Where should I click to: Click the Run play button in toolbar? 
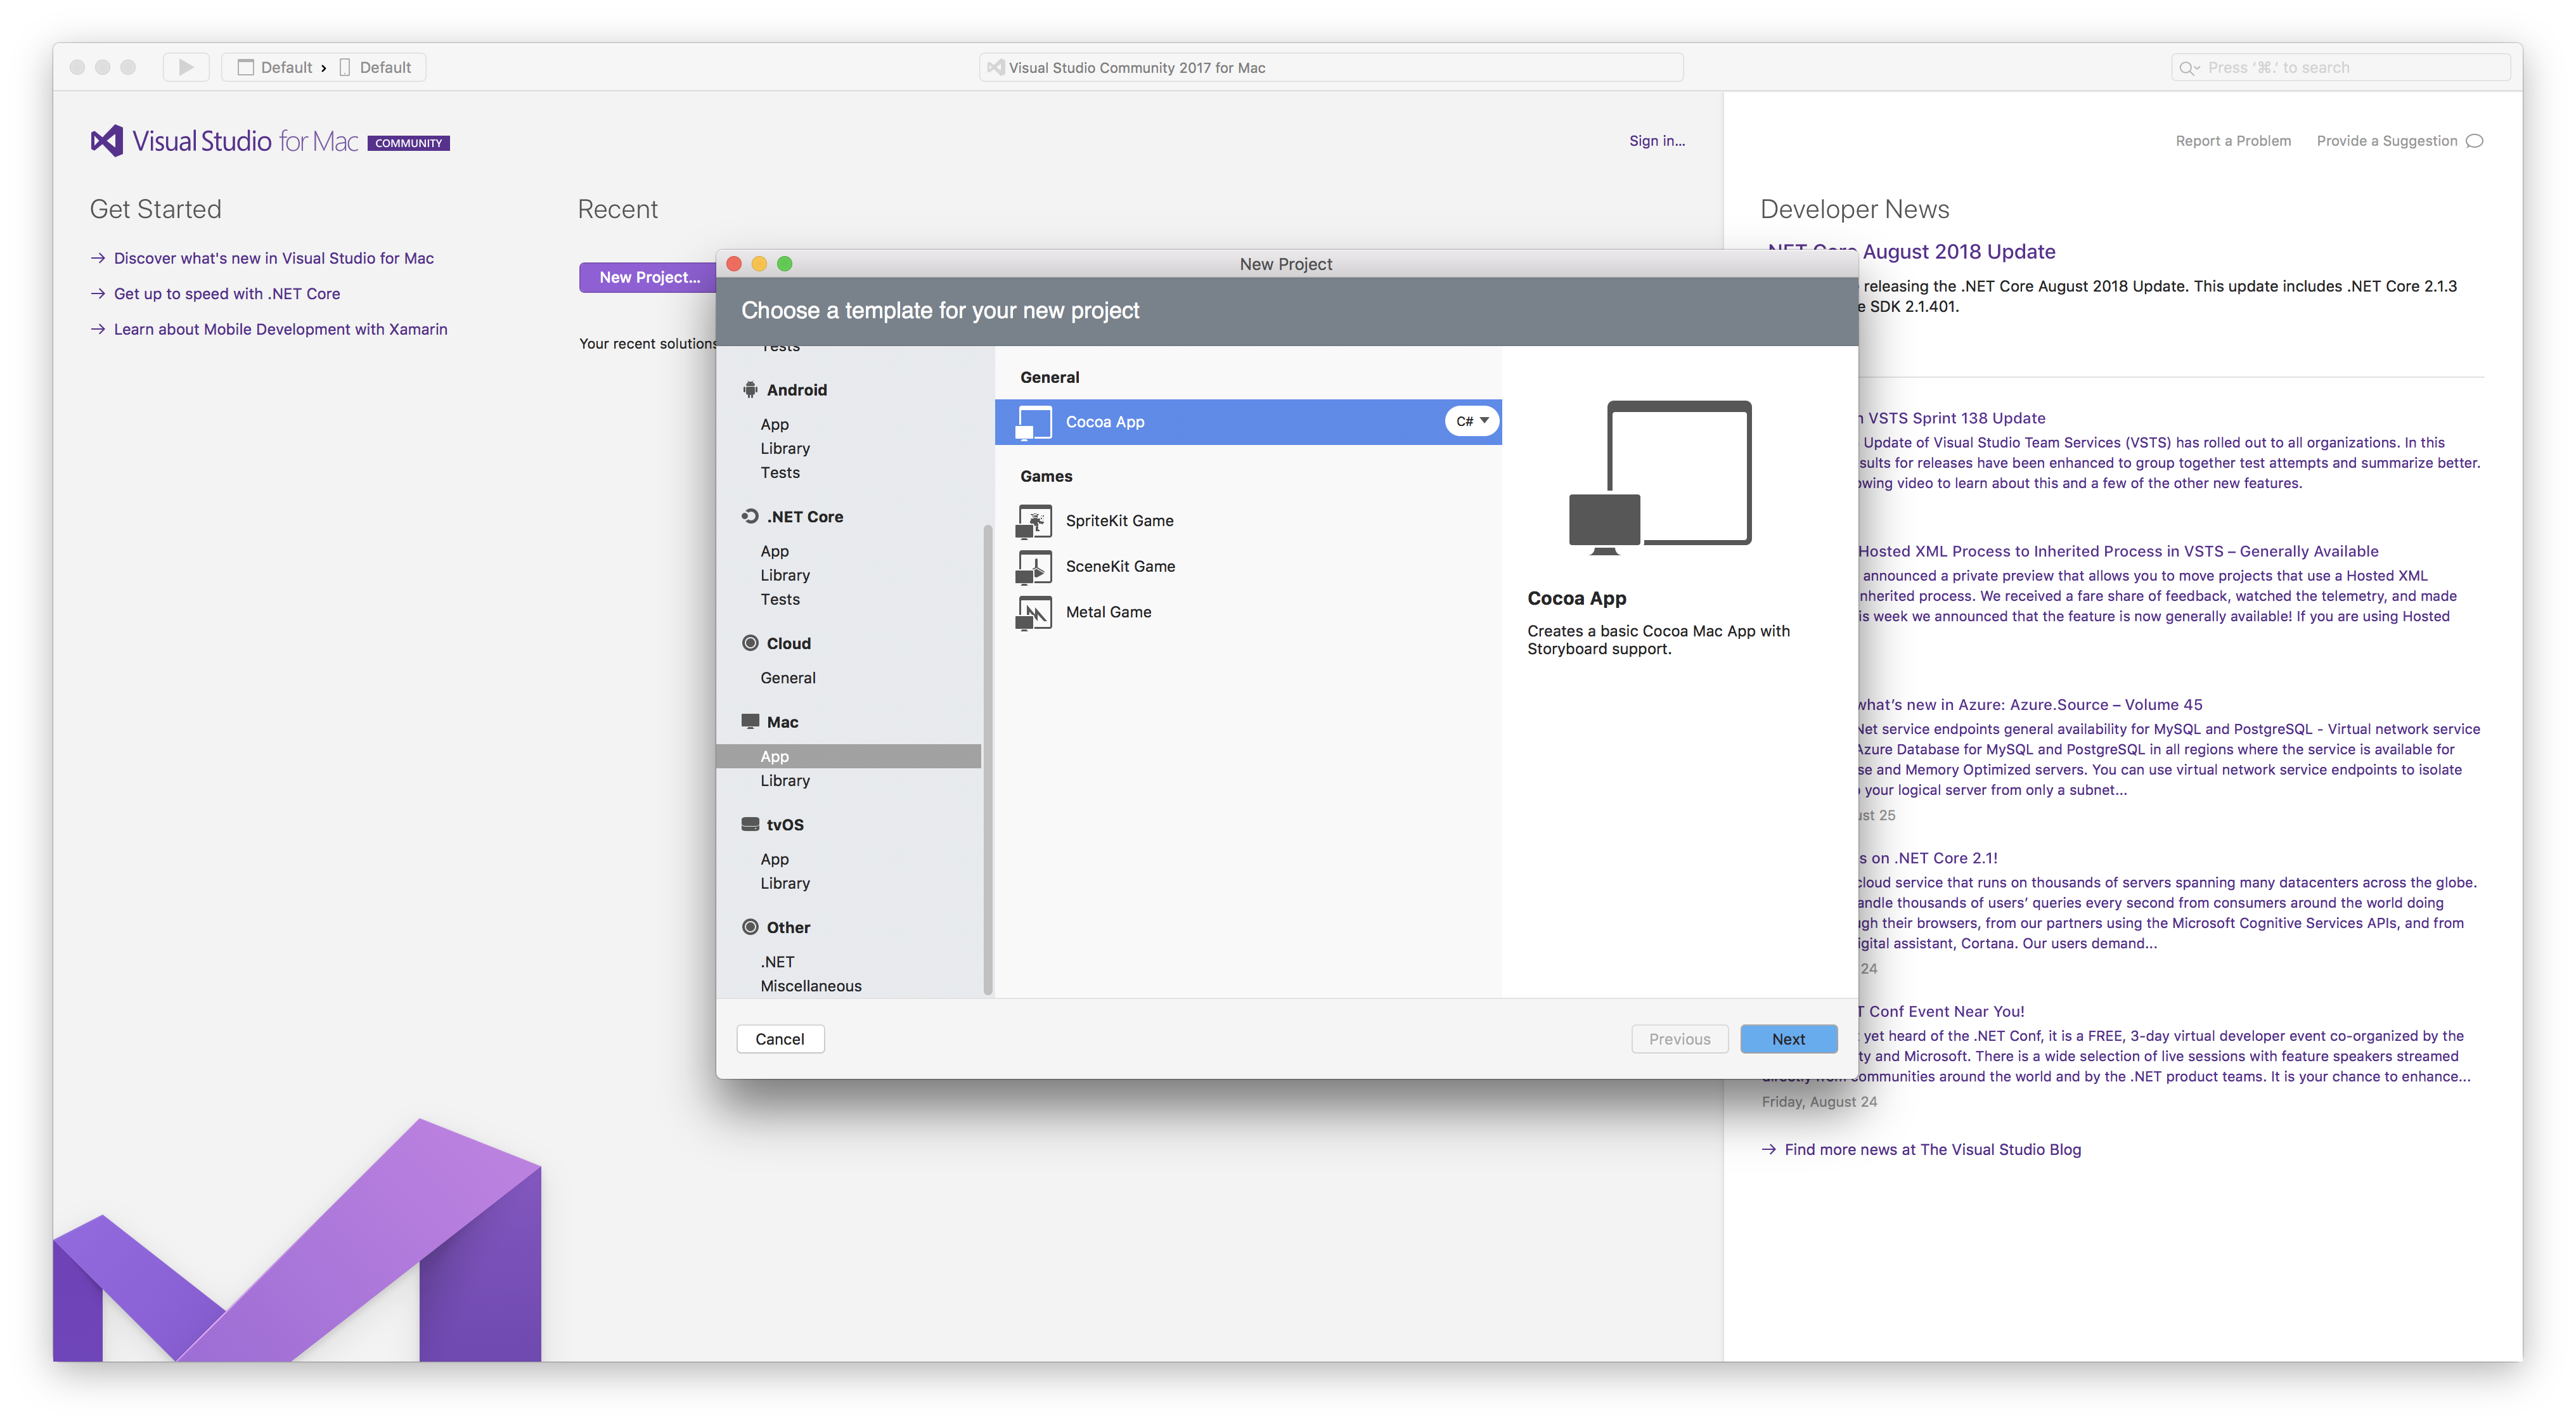point(186,67)
